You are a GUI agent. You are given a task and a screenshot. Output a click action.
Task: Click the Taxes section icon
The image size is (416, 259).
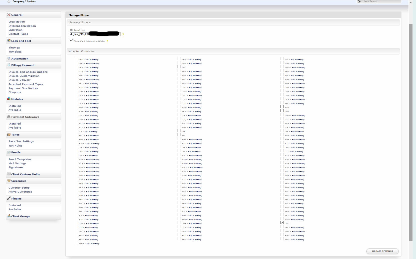(x=9, y=134)
